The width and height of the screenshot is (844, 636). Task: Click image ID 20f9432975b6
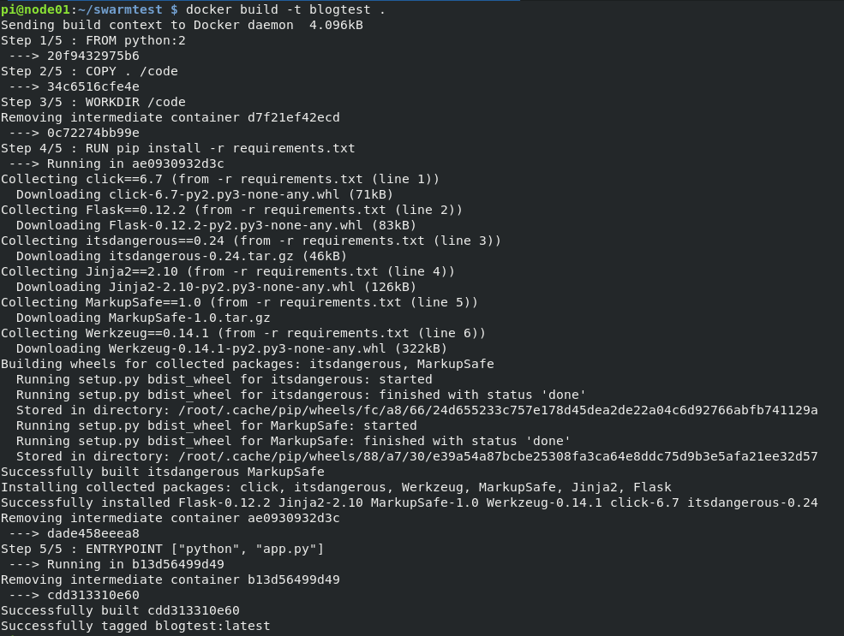point(93,56)
